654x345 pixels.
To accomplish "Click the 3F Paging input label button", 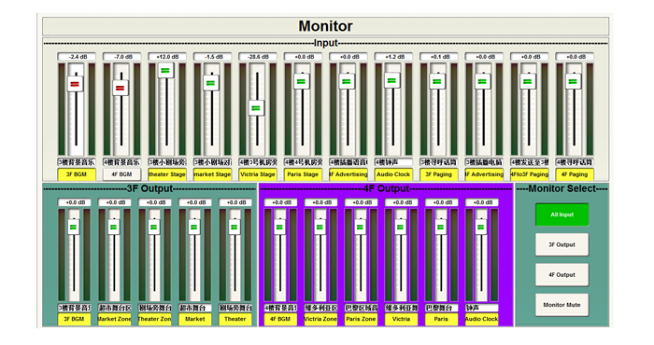I will click(x=439, y=174).
